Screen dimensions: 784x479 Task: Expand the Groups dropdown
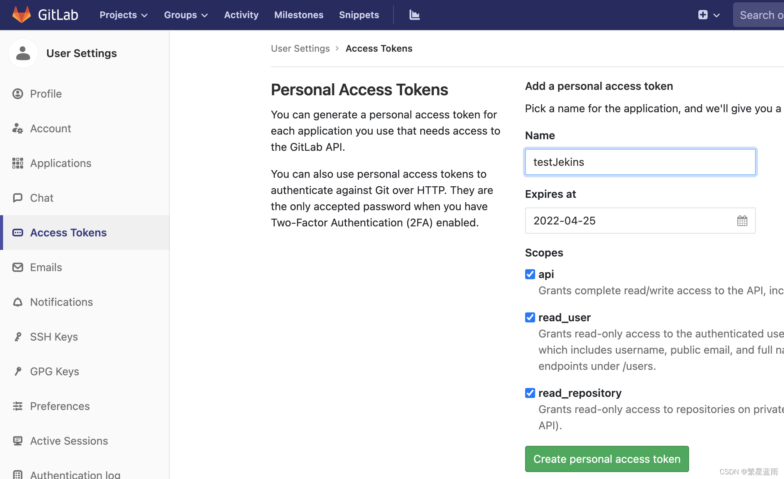tap(186, 15)
